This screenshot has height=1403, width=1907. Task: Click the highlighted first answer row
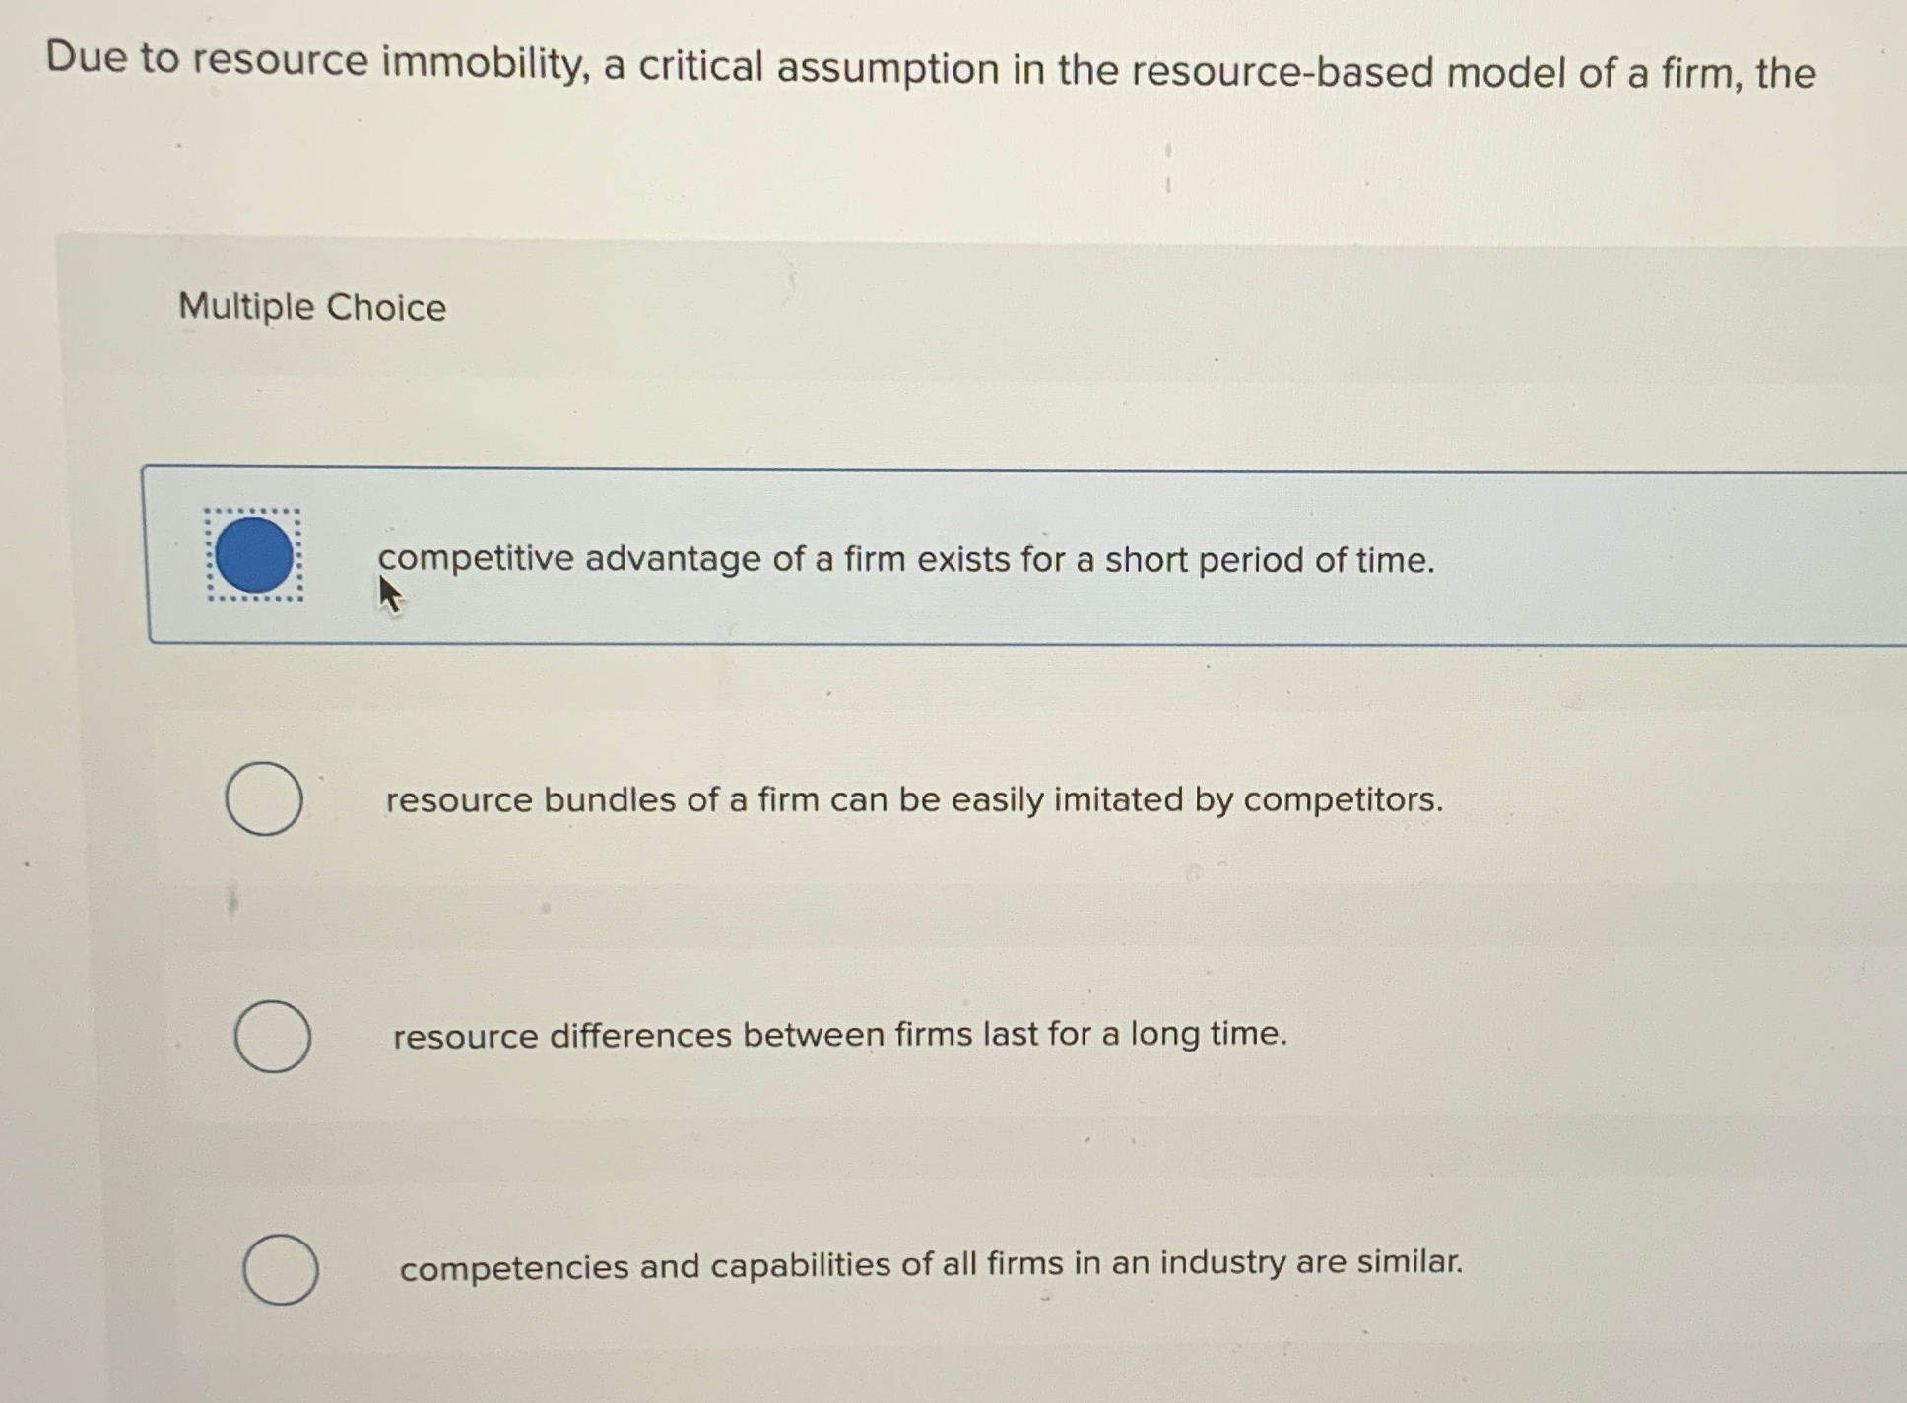pos(887,556)
